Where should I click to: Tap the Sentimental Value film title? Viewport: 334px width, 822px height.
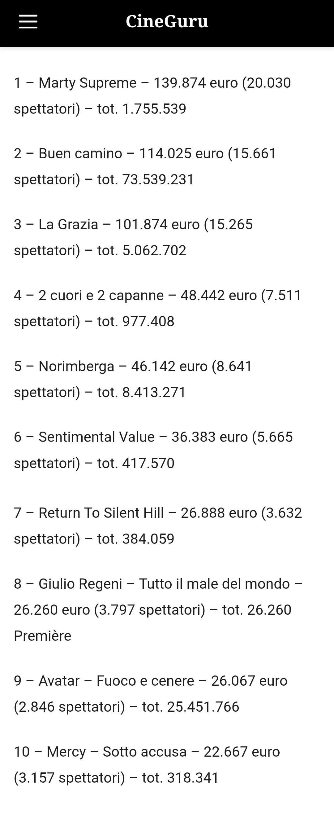pos(96,437)
